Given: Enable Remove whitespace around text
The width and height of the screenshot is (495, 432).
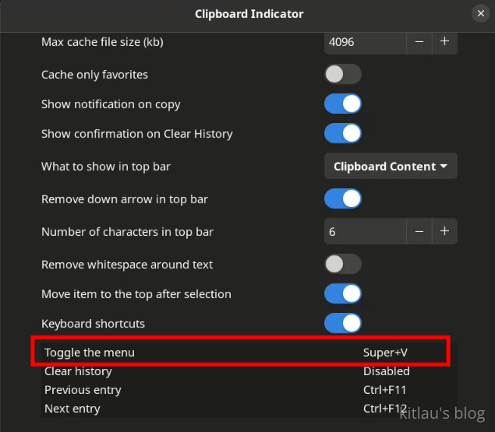Looking at the screenshot, I should [343, 264].
